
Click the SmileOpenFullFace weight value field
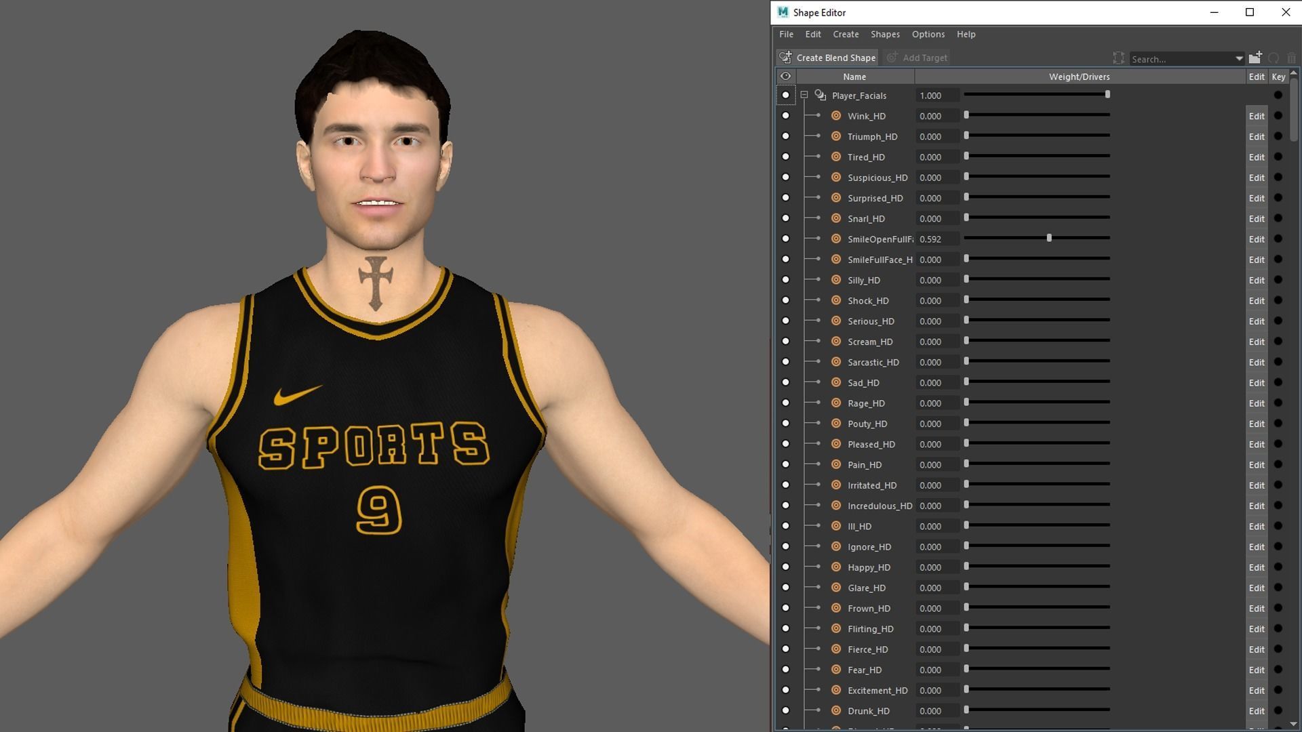pos(937,239)
